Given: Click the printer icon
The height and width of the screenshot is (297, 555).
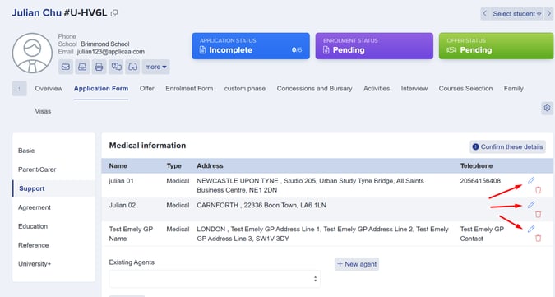Looking at the screenshot, I should (99, 67).
